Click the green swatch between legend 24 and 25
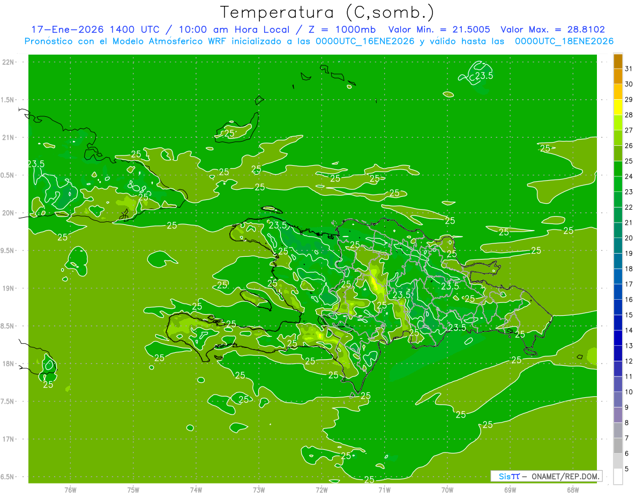 (618, 168)
